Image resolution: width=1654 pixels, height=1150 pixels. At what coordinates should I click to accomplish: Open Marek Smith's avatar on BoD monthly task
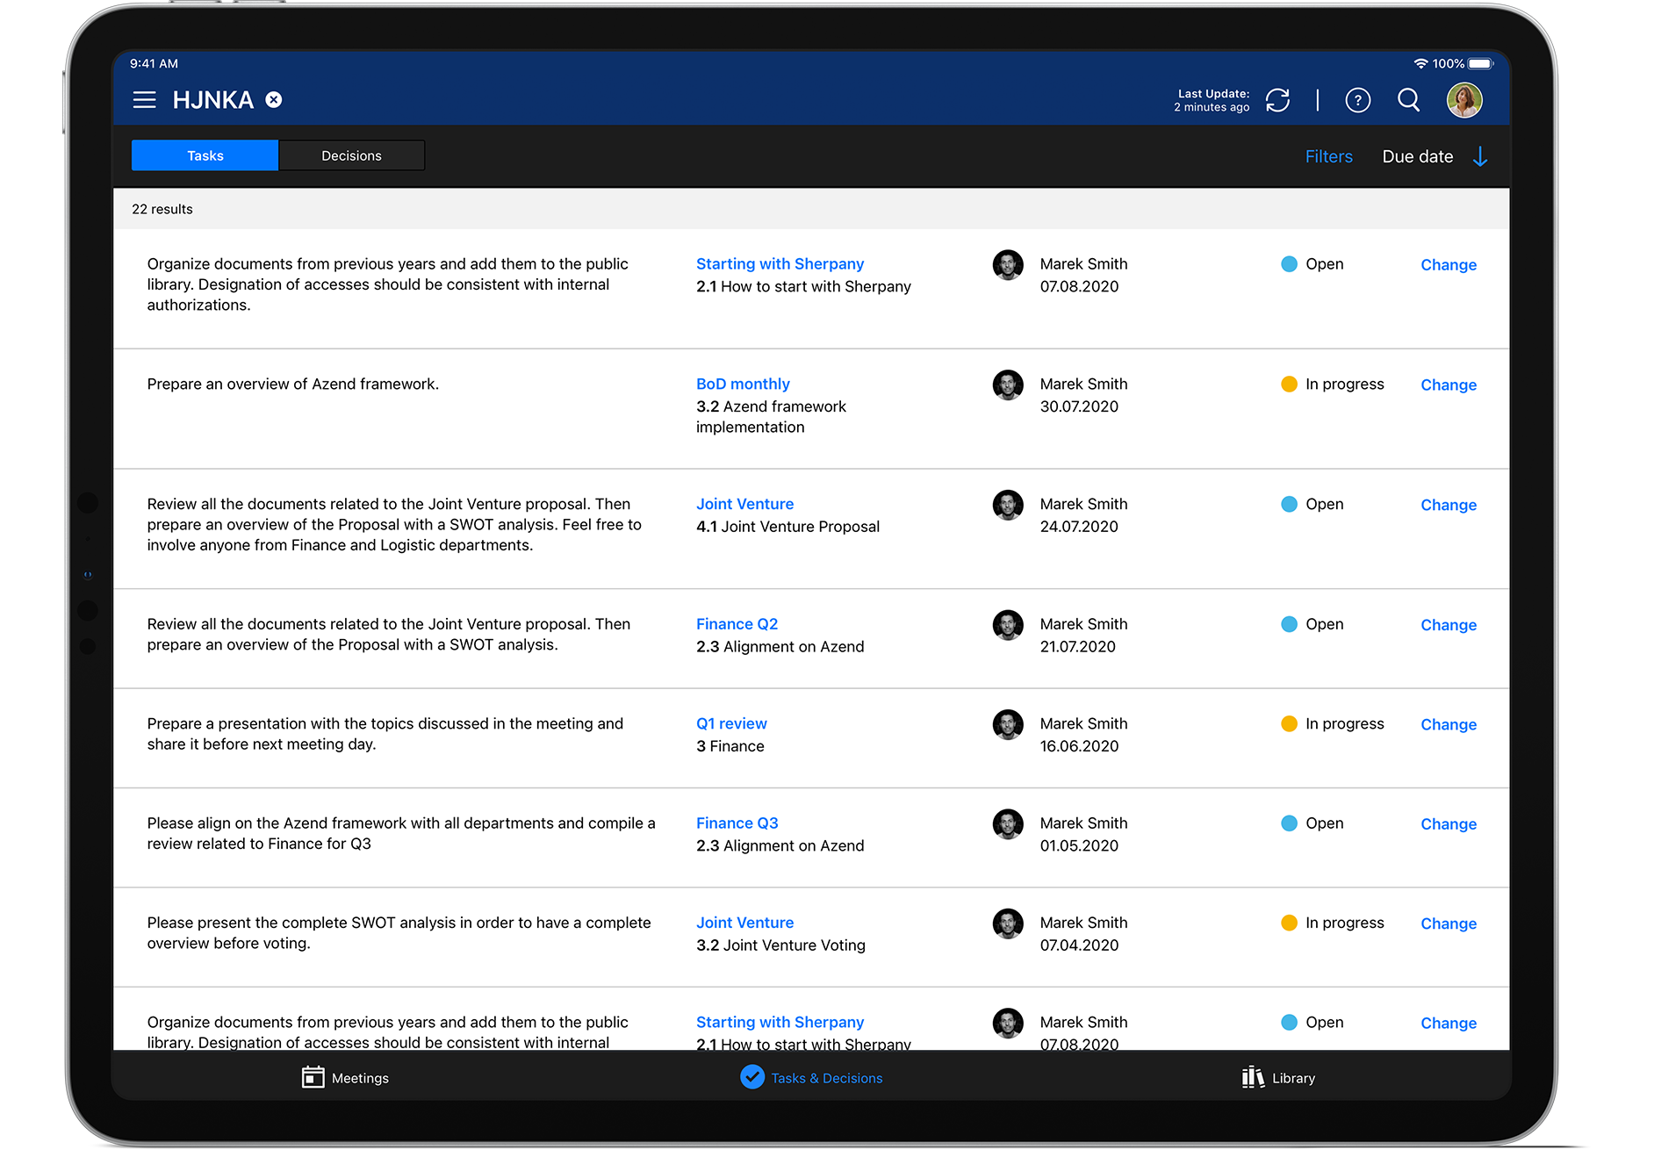(1008, 384)
